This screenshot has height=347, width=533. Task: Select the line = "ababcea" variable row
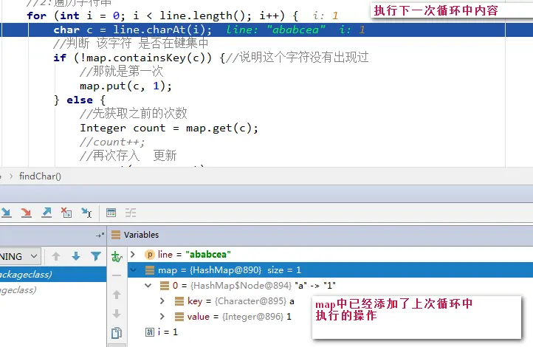pyautogui.click(x=330, y=254)
